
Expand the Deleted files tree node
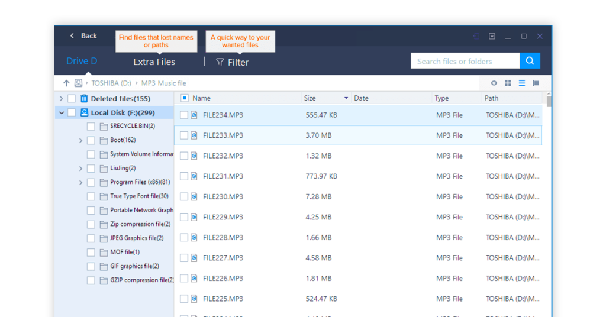(x=61, y=98)
